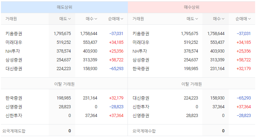Select 신한투자 in 매도상위 이탈 거래원 list
Viewport: 257px width, 137px height.
[14, 116]
